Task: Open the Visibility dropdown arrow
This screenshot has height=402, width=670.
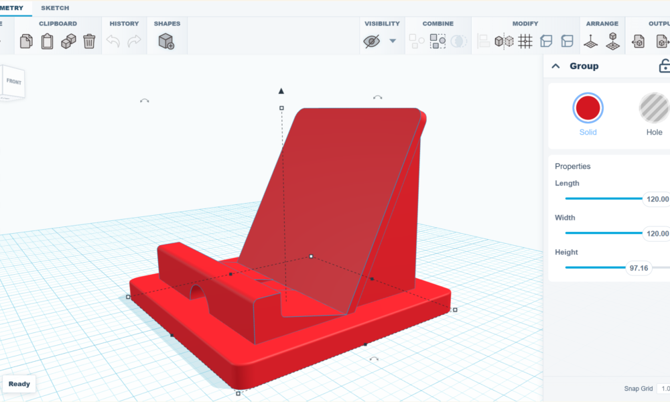Action: 393,41
